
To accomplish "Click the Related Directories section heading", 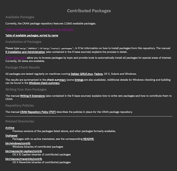I will tap(20, 121).
